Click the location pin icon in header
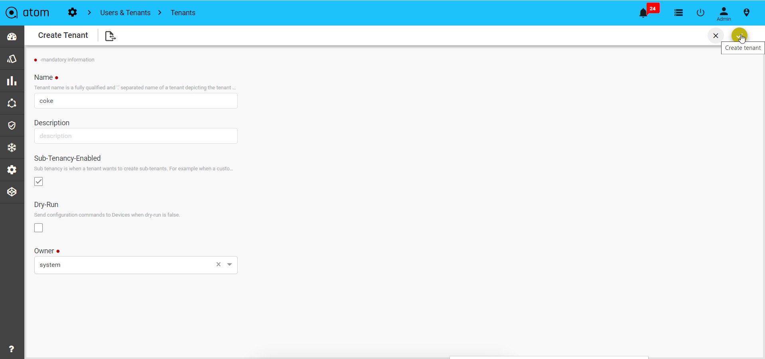 pos(746,13)
